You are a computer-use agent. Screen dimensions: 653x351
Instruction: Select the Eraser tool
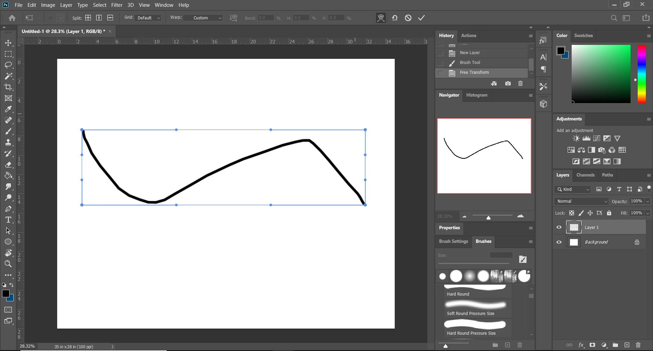[x=8, y=165]
